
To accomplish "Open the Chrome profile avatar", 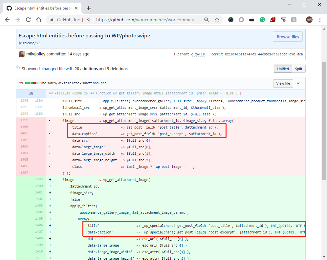I will coord(309,20).
